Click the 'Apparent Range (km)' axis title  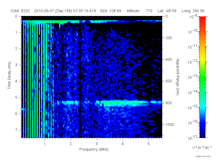[x=178, y=77]
